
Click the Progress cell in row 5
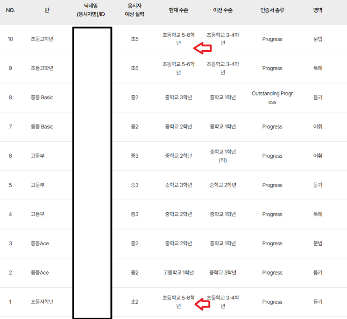pos(272,185)
